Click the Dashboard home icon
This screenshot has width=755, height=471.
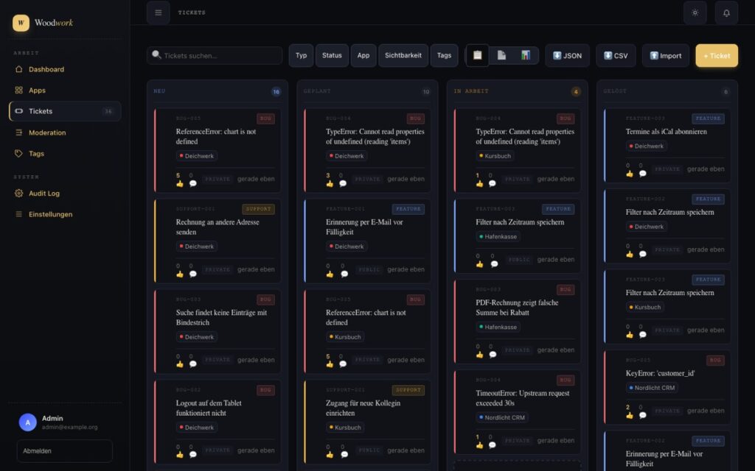[18, 69]
